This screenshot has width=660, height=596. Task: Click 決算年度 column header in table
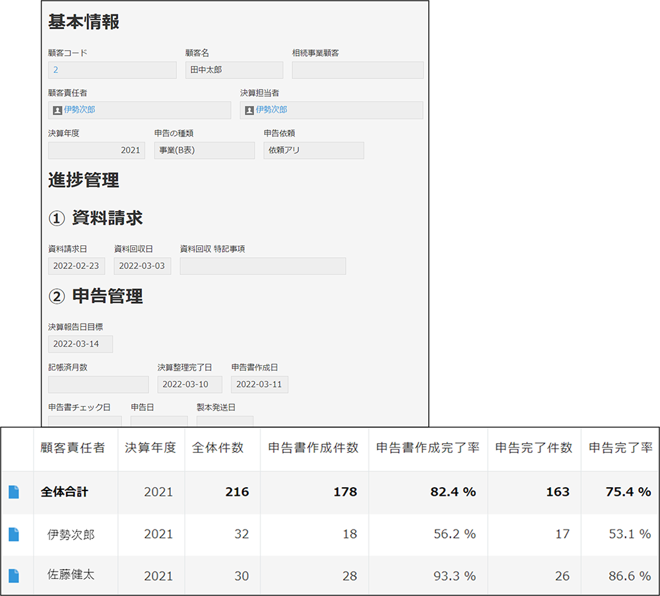click(x=150, y=448)
